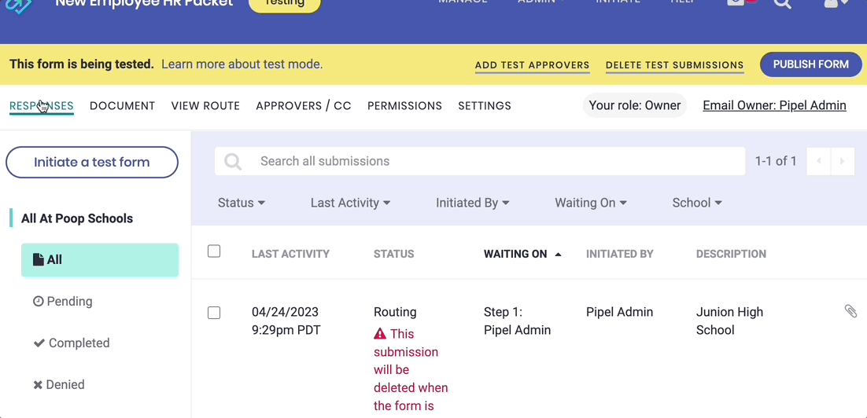Go to next page of submissions arrow
The width and height of the screenshot is (867, 418).
tap(842, 161)
